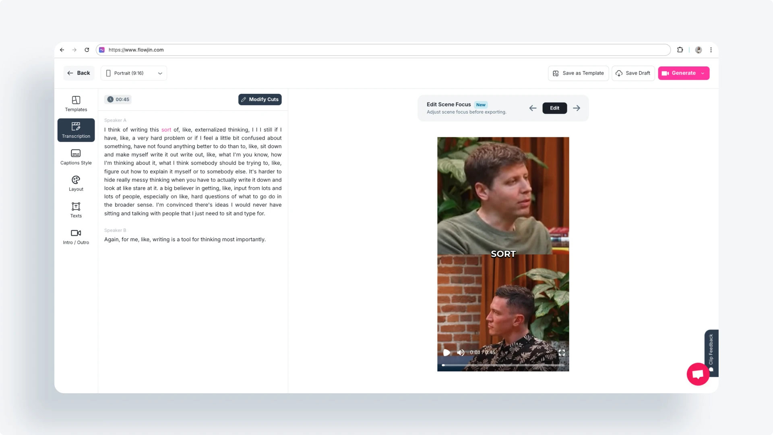The image size is (773, 435).
Task: Play the clip preview
Action: point(446,352)
